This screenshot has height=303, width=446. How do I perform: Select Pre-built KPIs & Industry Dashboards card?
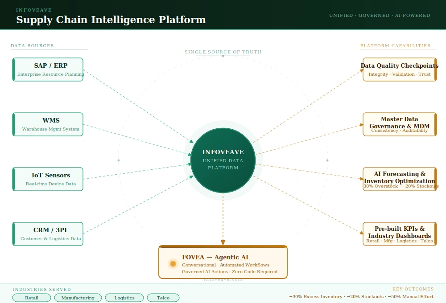tap(400, 234)
